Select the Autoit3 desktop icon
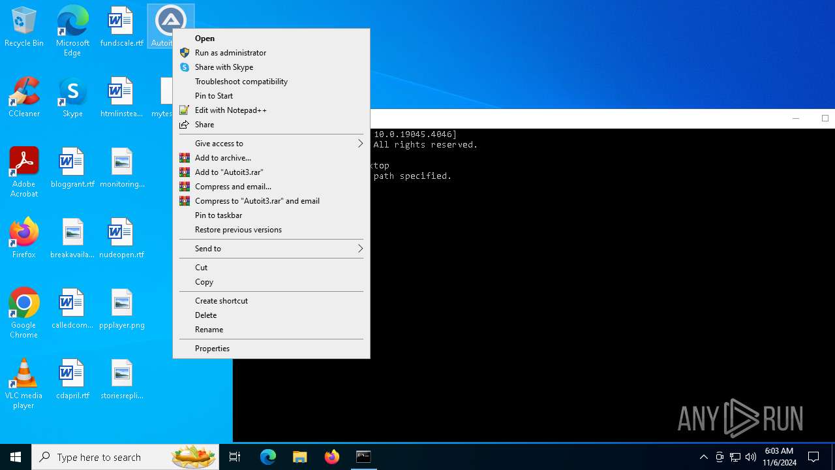The height and width of the screenshot is (470, 835). [x=170, y=26]
